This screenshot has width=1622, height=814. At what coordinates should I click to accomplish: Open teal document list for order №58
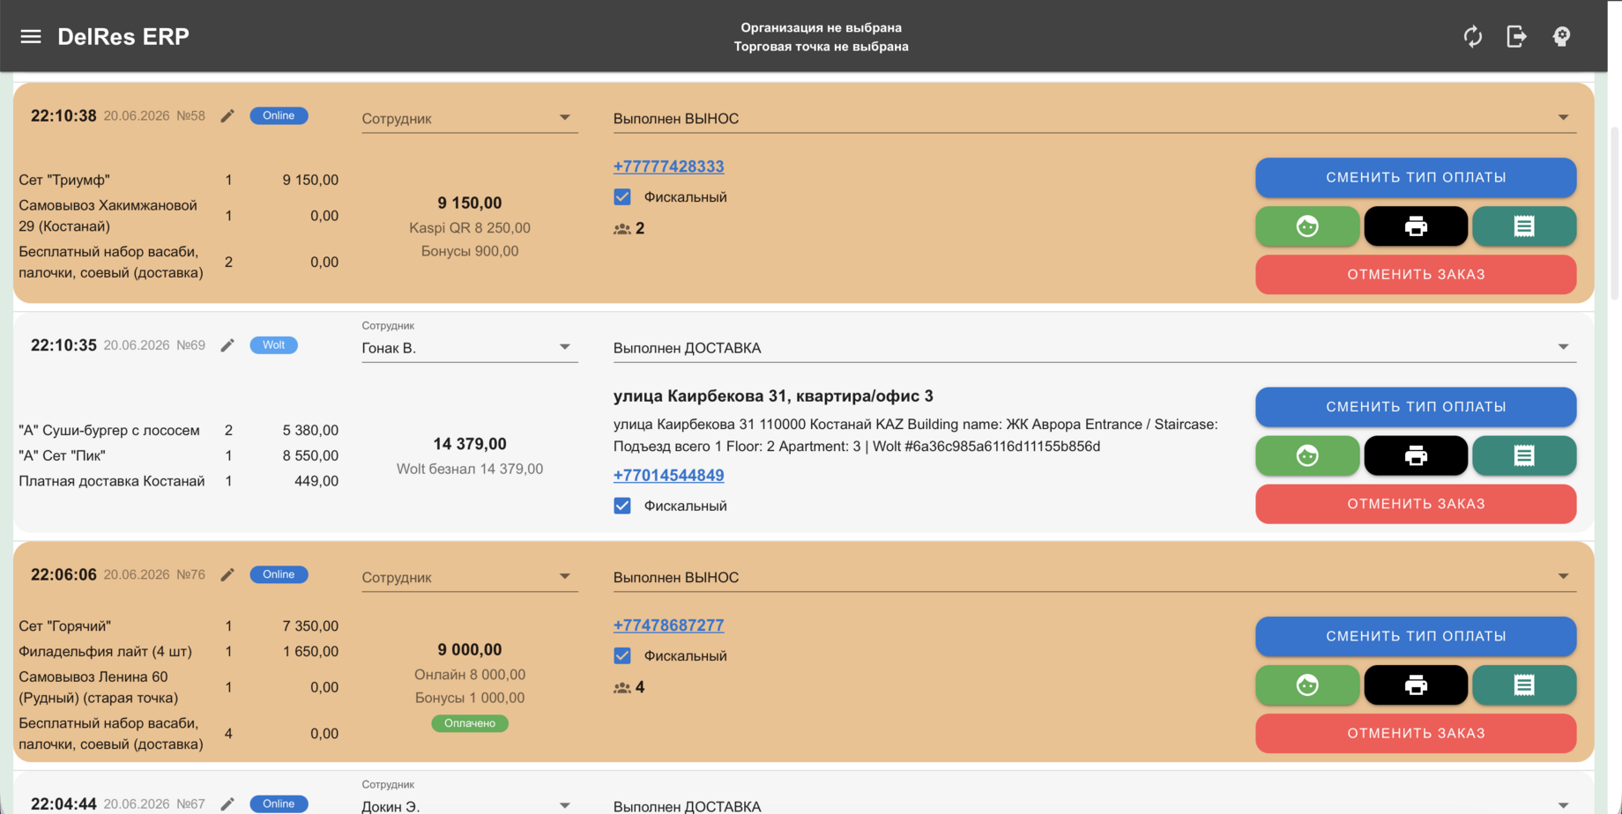click(x=1524, y=226)
